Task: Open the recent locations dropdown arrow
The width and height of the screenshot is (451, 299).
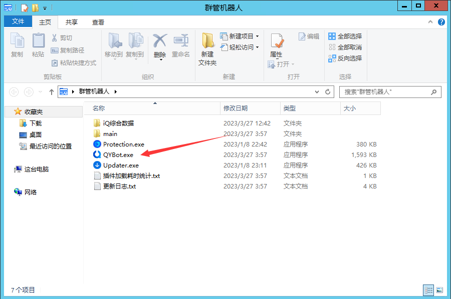Action: [40, 92]
